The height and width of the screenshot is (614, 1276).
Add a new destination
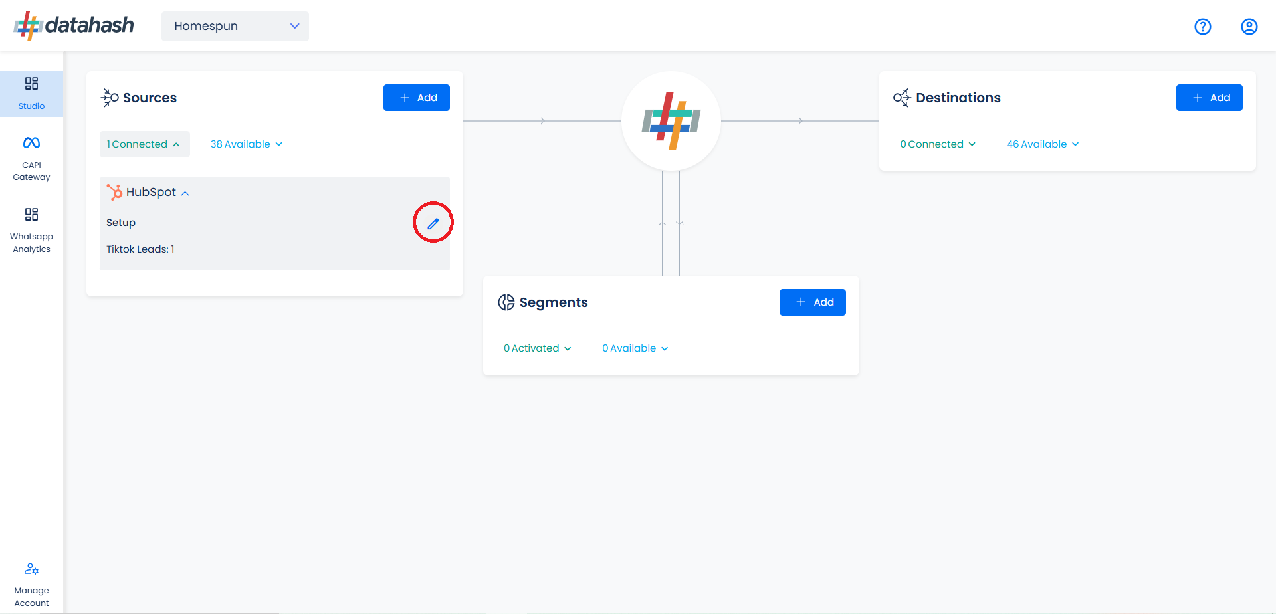[x=1209, y=98]
